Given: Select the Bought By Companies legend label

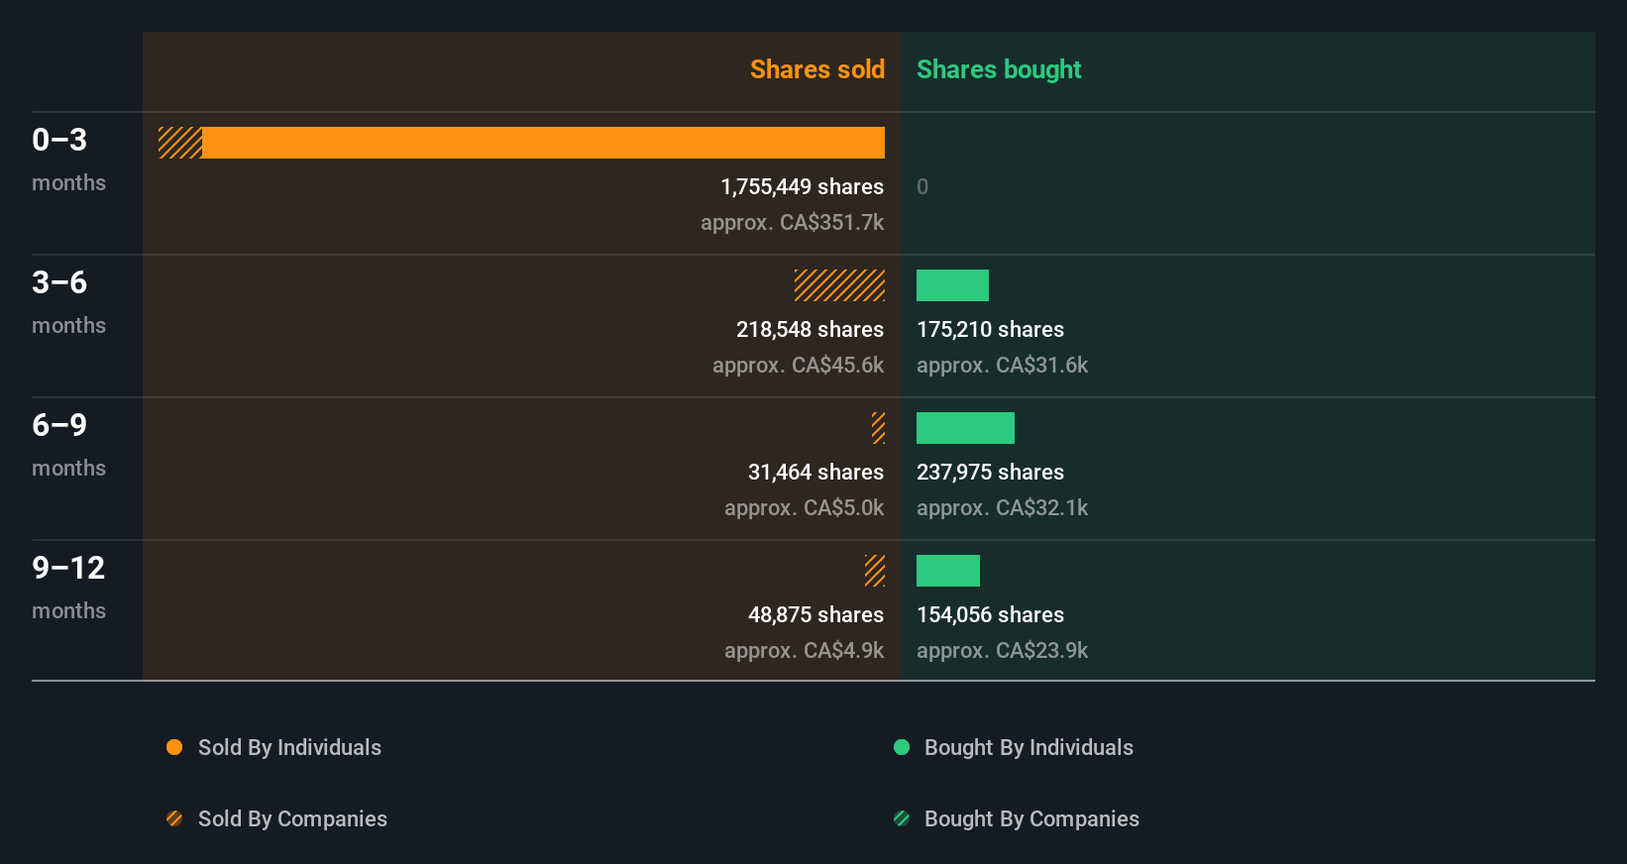Looking at the screenshot, I should [1031, 819].
